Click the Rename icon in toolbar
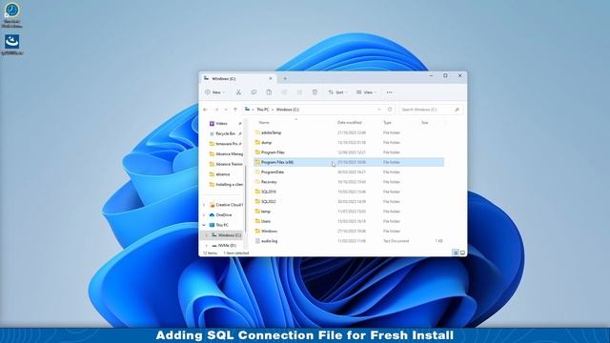This screenshot has width=610, height=343. click(x=284, y=92)
